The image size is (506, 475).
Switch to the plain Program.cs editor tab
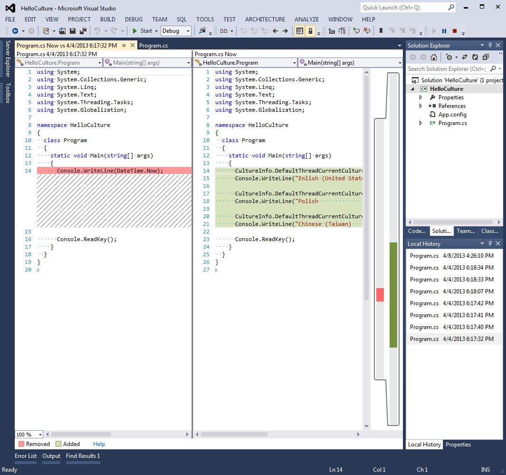tap(153, 46)
